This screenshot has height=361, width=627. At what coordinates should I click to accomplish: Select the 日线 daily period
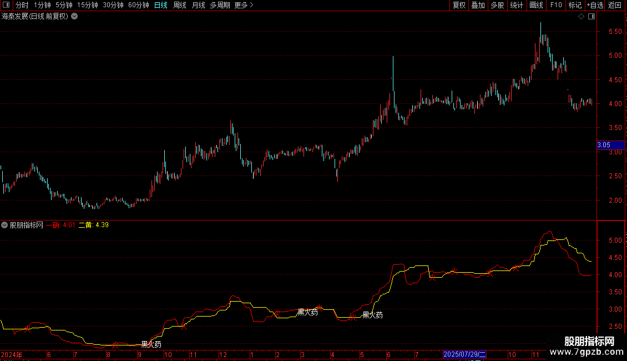[161, 5]
